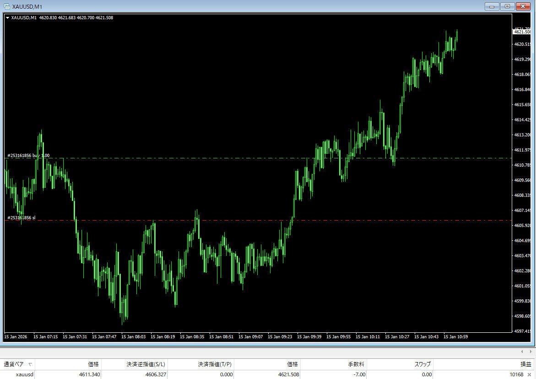Select the xauusd trade row

tap(25, 374)
